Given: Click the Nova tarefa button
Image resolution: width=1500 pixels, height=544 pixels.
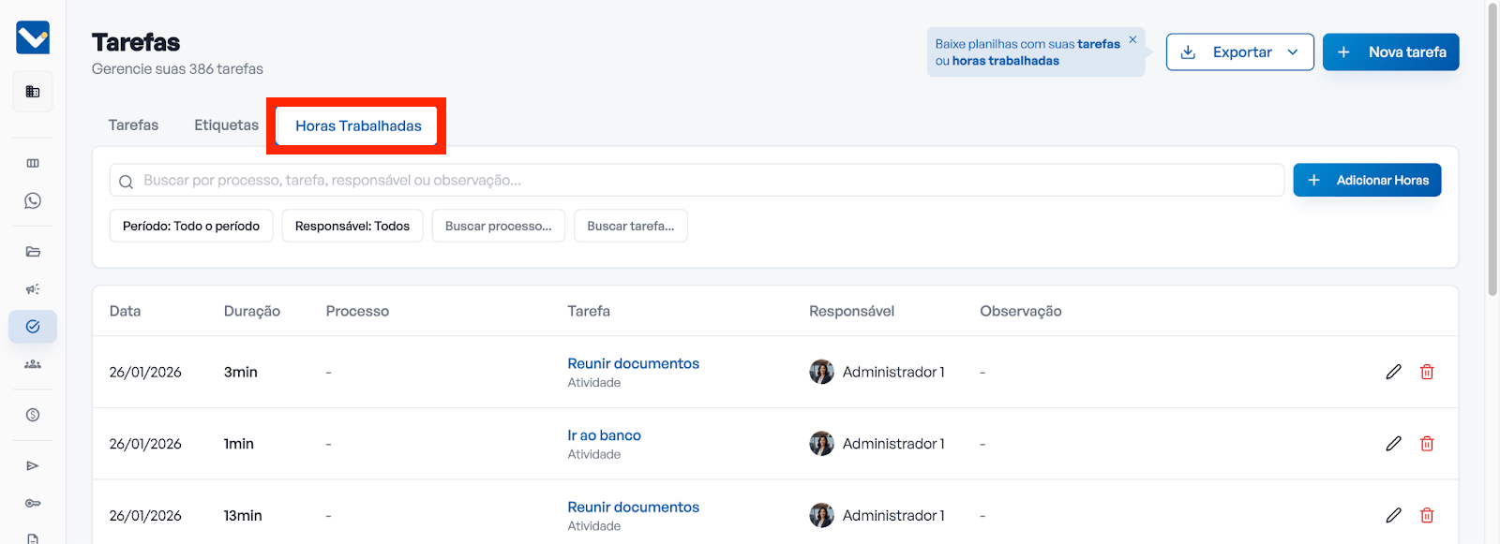Looking at the screenshot, I should (x=1390, y=52).
